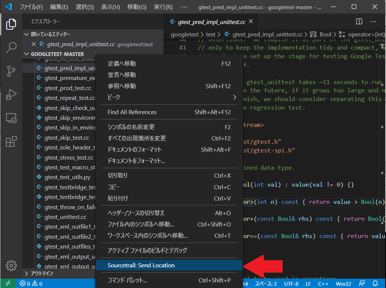Open the Source Control view
Image resolution: width=386 pixels, height=288 pixels.
11,71
